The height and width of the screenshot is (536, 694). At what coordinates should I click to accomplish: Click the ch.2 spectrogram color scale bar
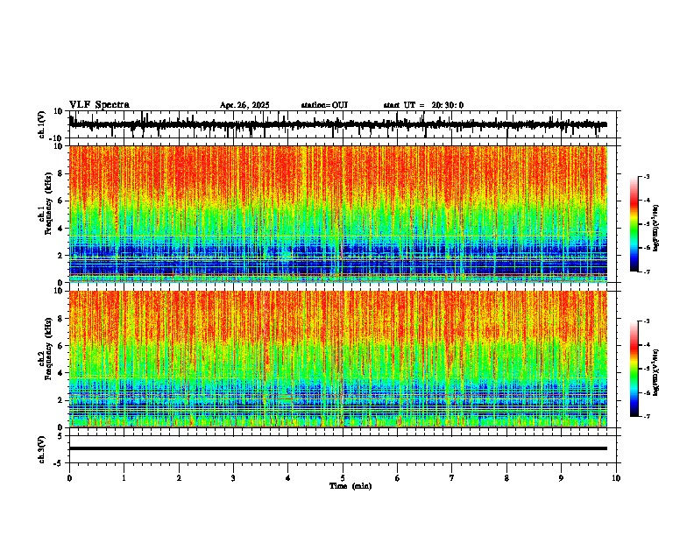click(634, 369)
